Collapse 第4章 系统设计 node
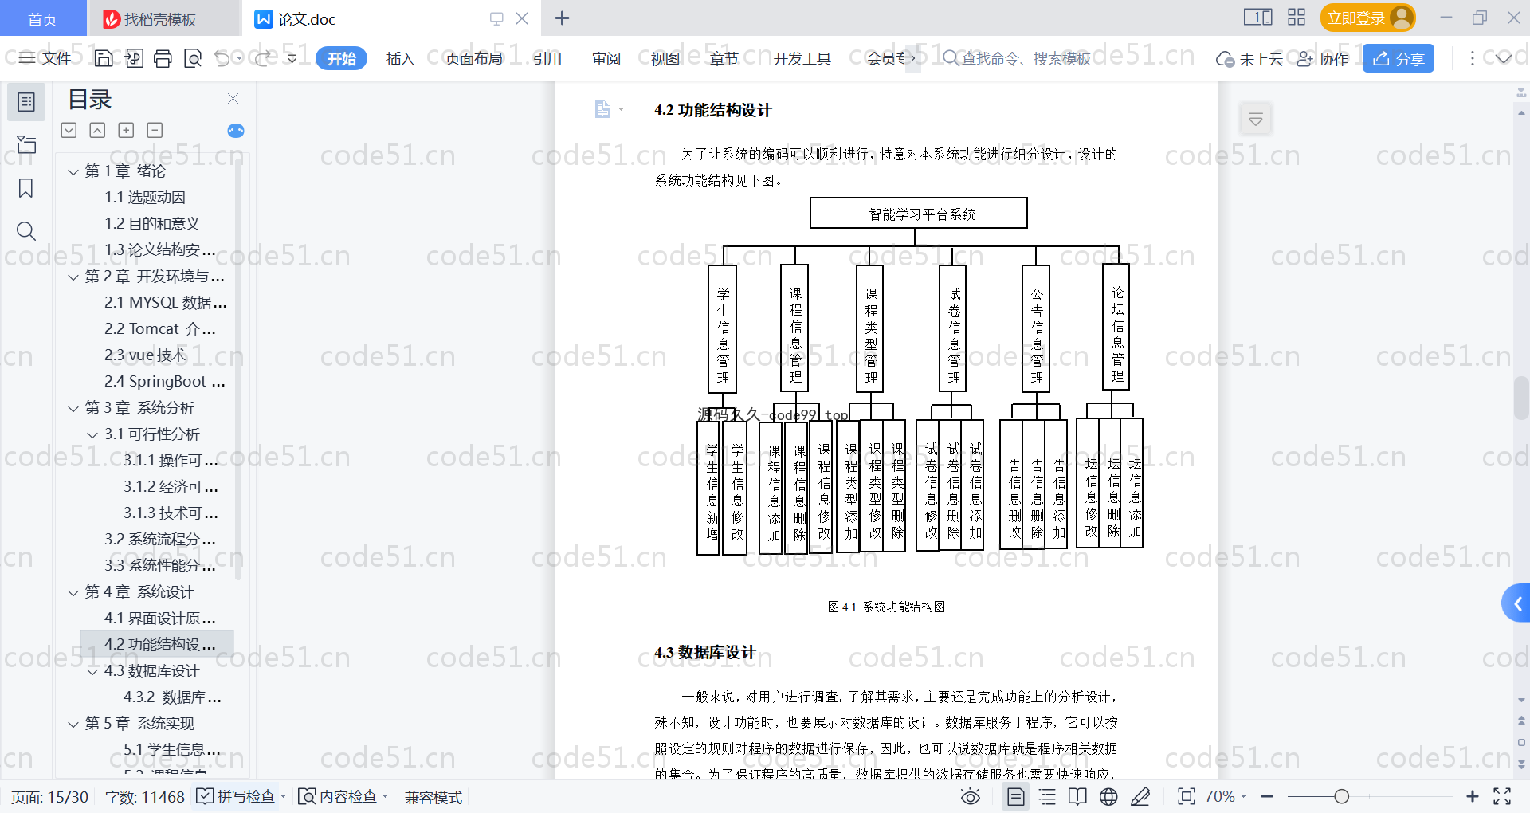This screenshot has width=1530, height=813. coord(73,592)
